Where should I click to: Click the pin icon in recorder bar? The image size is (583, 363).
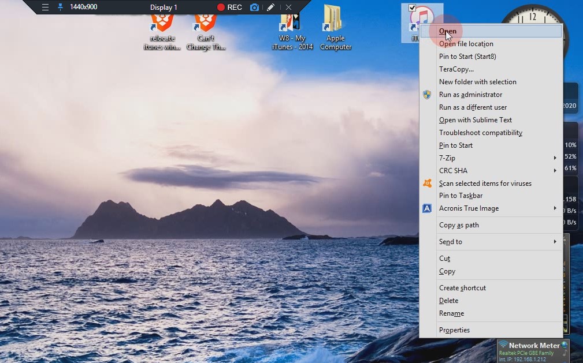click(x=60, y=7)
